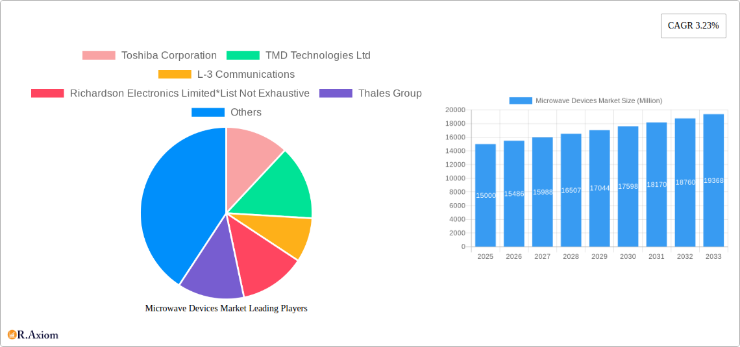Click the 2030 bar showing 17598
740x347 pixels.
628,186
